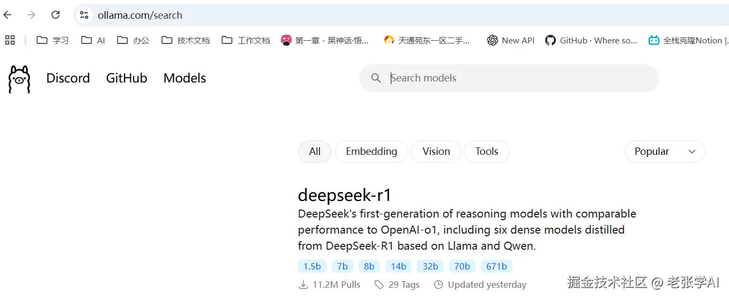729x299 pixels.
Task: Select the All filter pill
Action: 315,152
